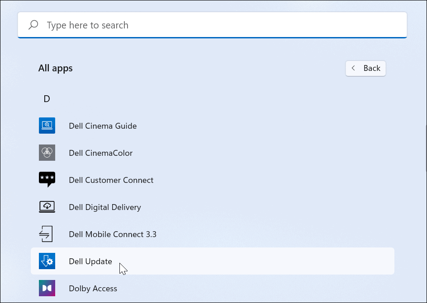427x303 pixels.
Task: Open Dell Cinema Guide from the list
Action: tap(103, 126)
